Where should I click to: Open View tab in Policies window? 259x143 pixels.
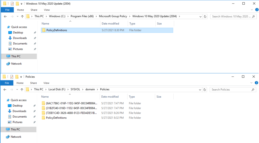[47, 83]
